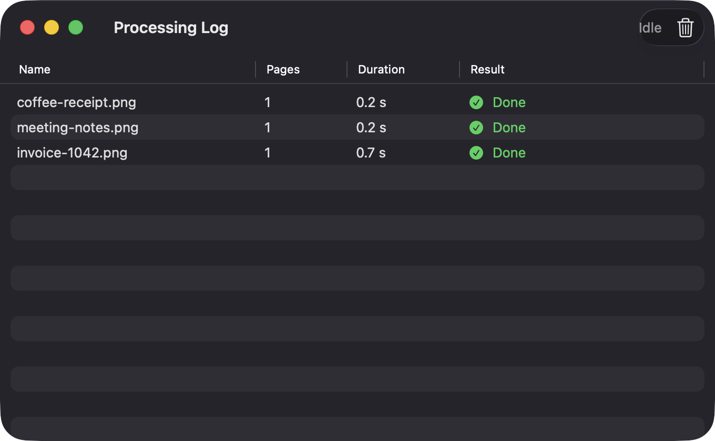This screenshot has width=715, height=441.
Task: Select the meeting-notes.png file name
Action: tap(78, 128)
